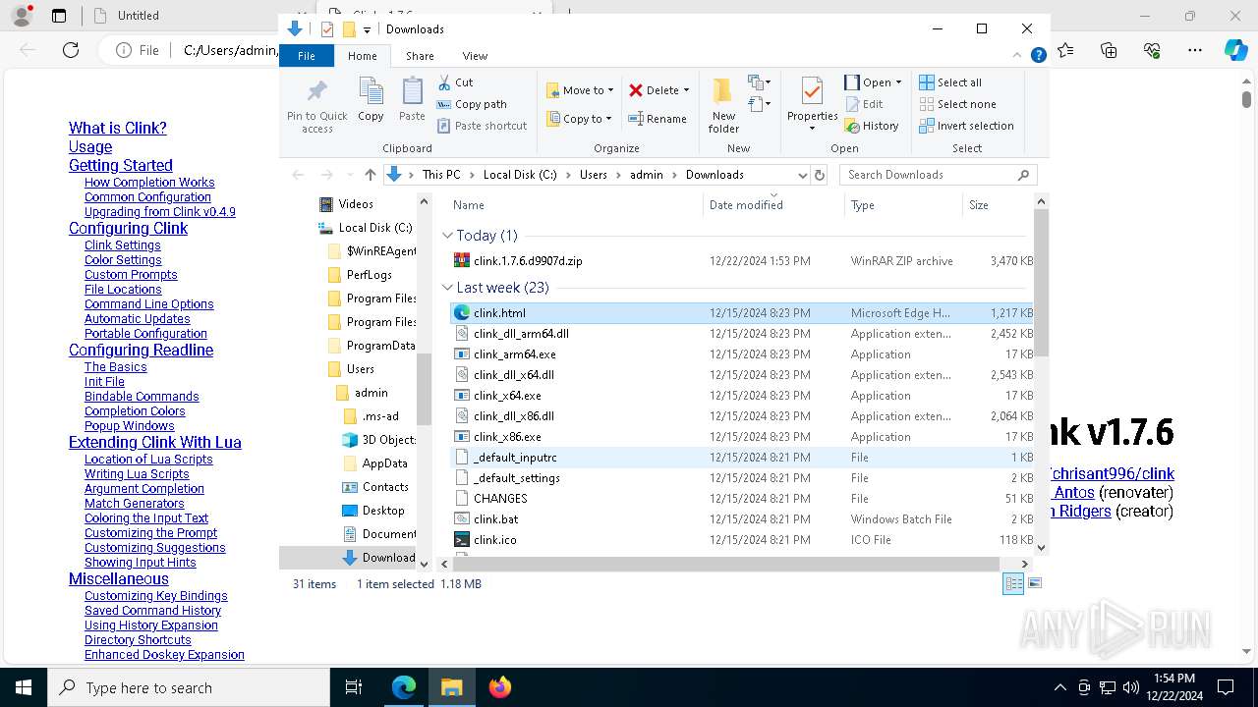Image resolution: width=1258 pixels, height=707 pixels.
Task: Open the Open button dropdown
Action: [x=897, y=82]
